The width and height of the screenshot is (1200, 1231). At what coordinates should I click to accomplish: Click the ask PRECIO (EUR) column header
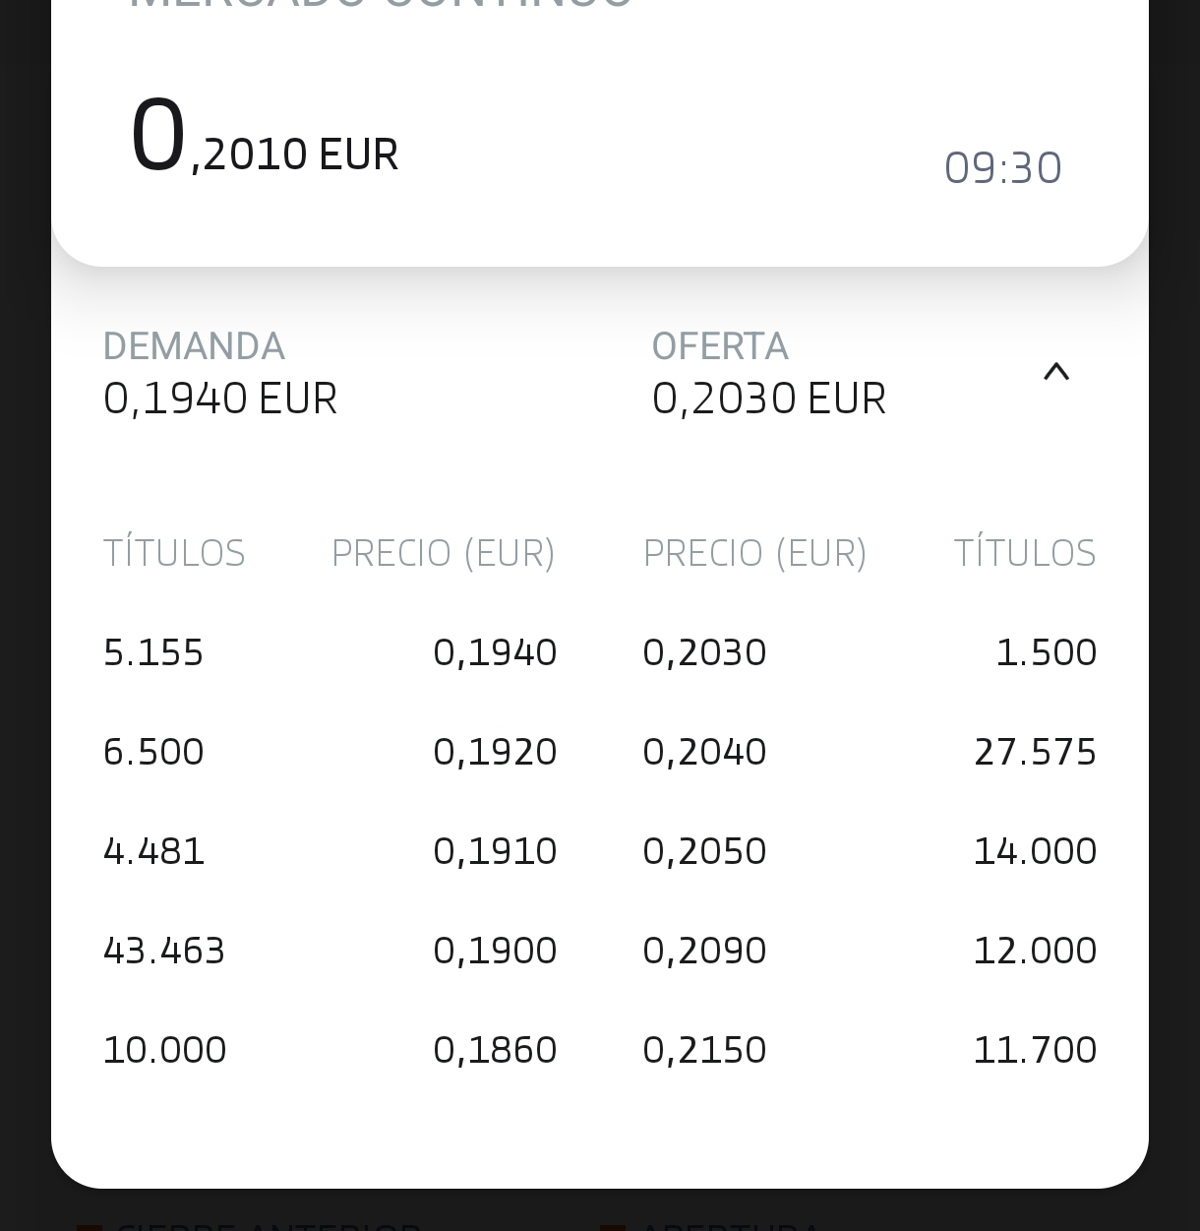tap(754, 553)
